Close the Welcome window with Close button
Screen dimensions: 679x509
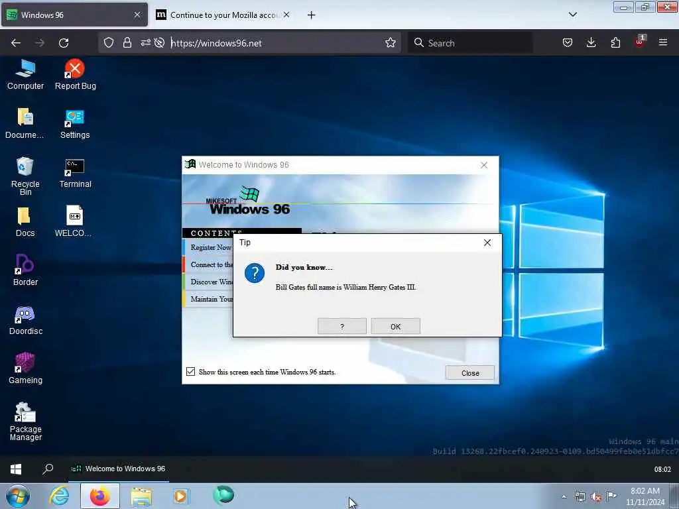tap(470, 372)
